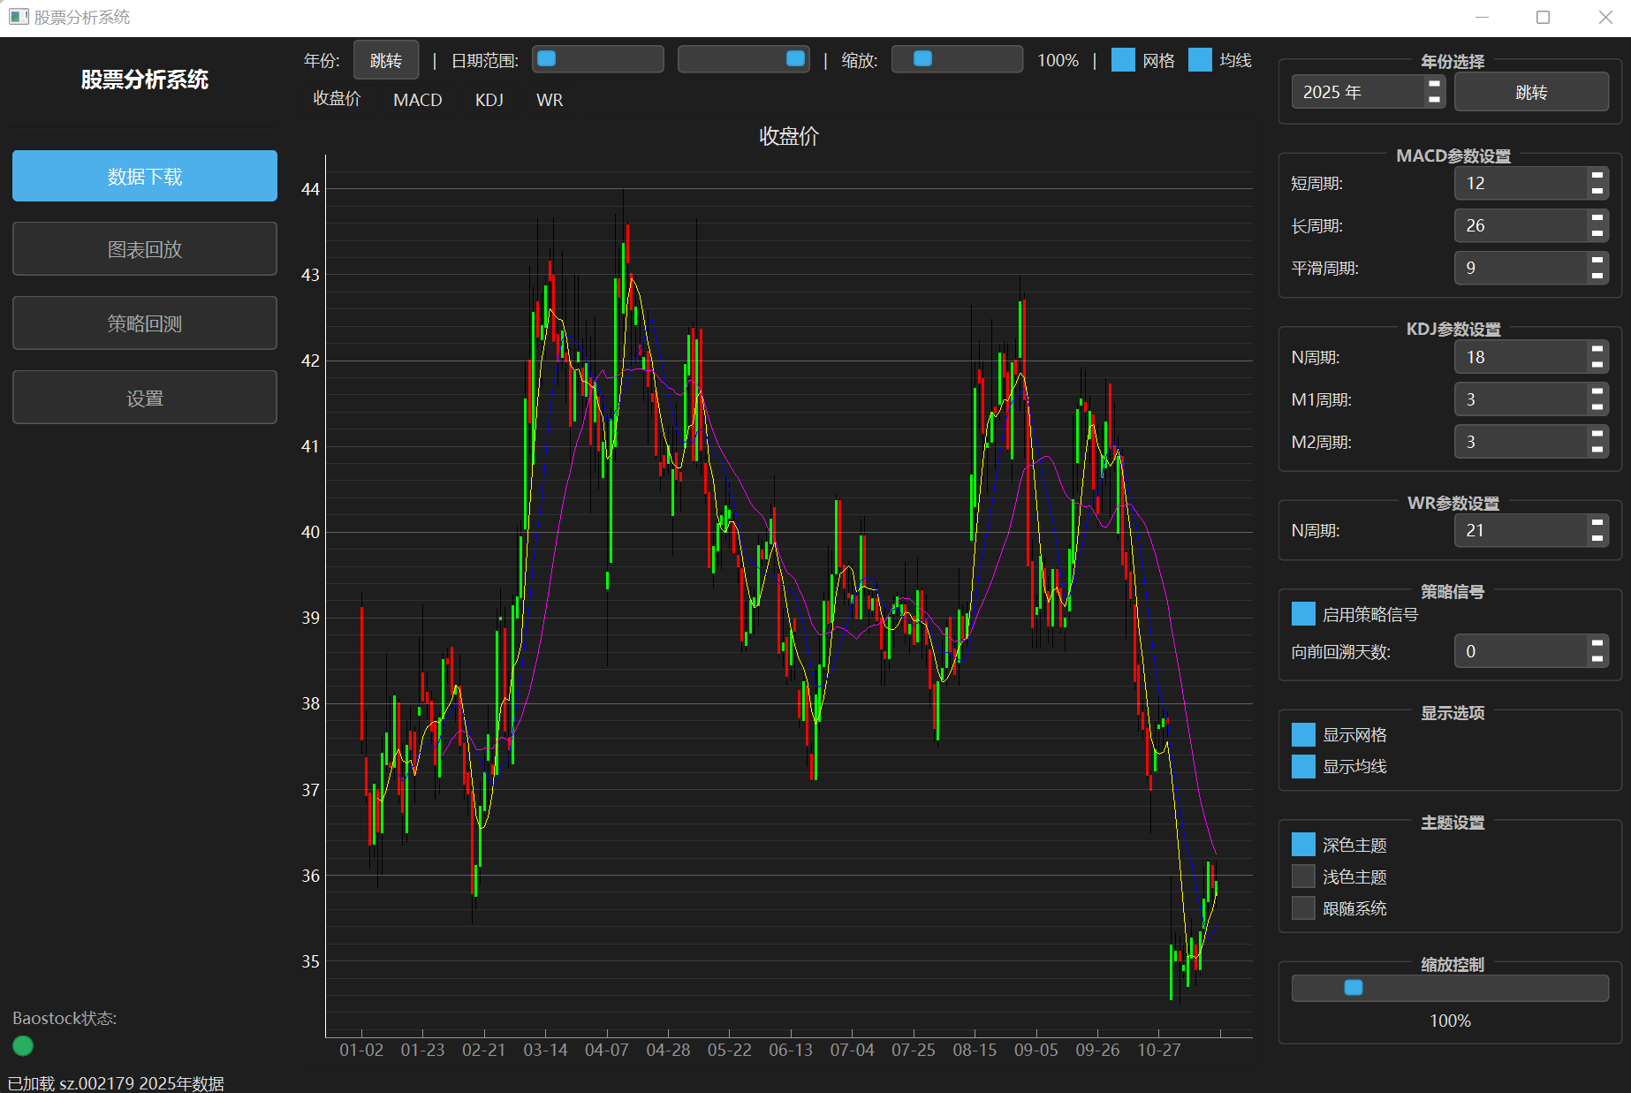This screenshot has height=1093, width=1631.
Task: Click the 缩放 slider handle in toolbar
Action: (922, 58)
